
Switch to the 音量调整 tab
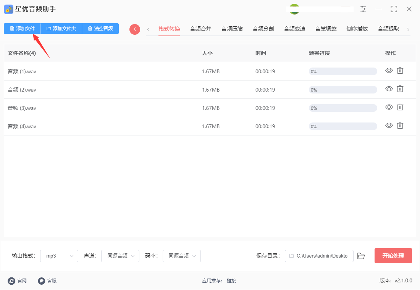click(x=326, y=29)
